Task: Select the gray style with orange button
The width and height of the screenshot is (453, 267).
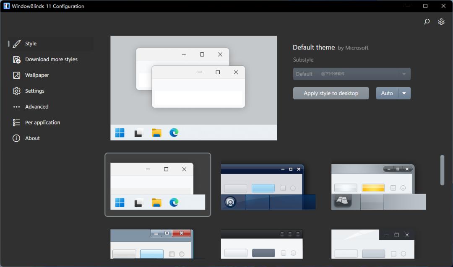Action: click(x=378, y=187)
